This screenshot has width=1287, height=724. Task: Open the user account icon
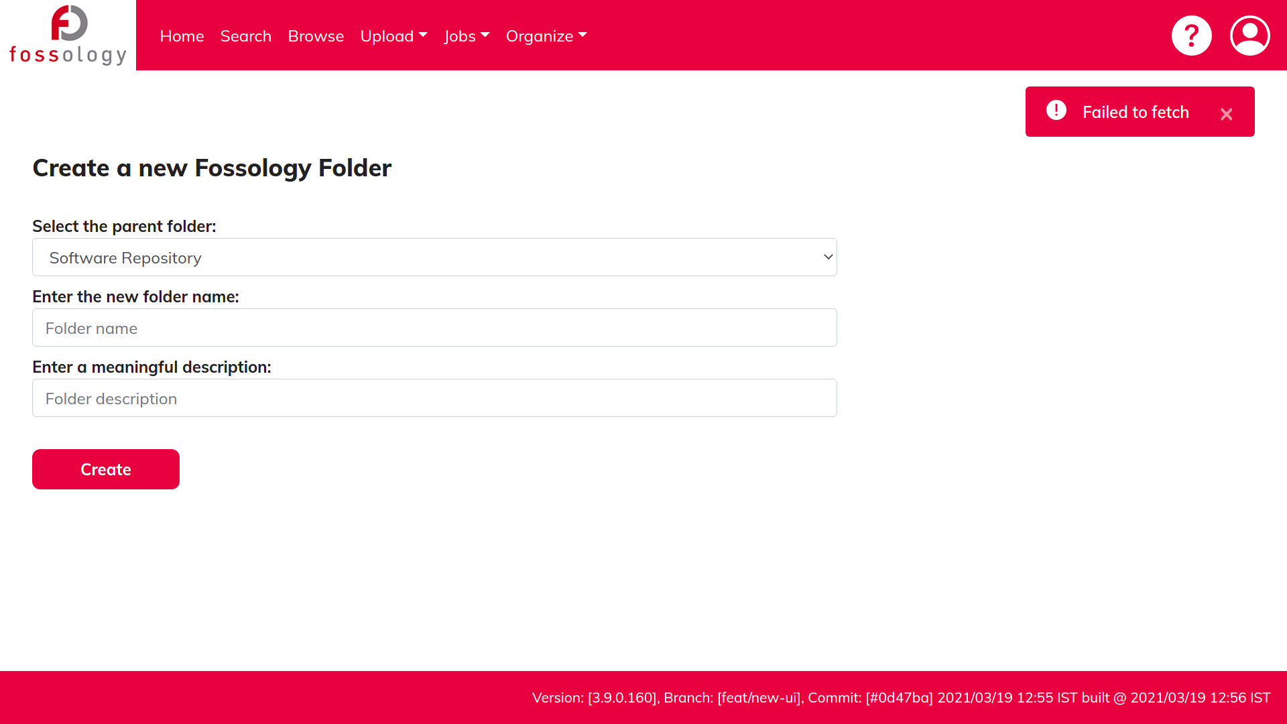1249,36
